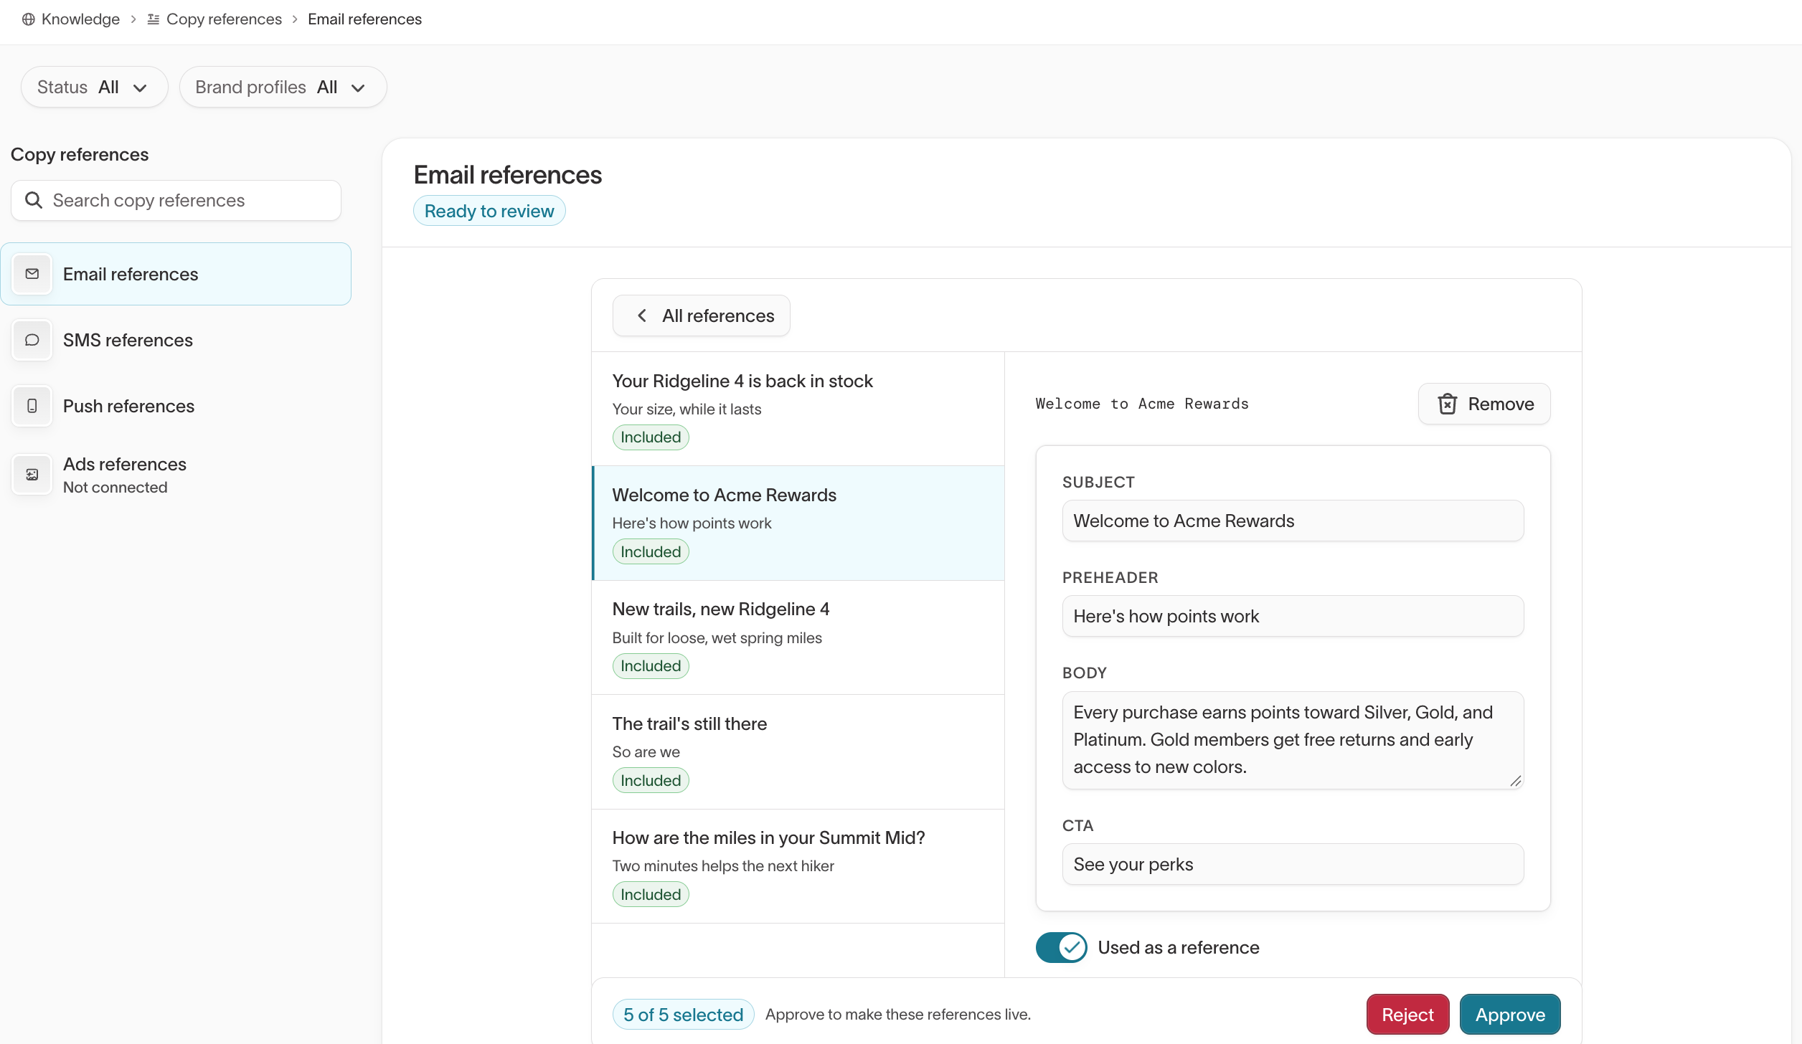1802x1044 pixels.
Task: Click the CTA input See your perks
Action: (x=1293, y=864)
